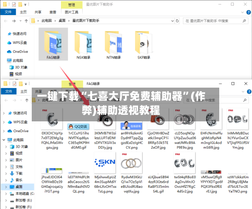Expand 3D 对象 in FAG轴承 window tree

point(6,147)
